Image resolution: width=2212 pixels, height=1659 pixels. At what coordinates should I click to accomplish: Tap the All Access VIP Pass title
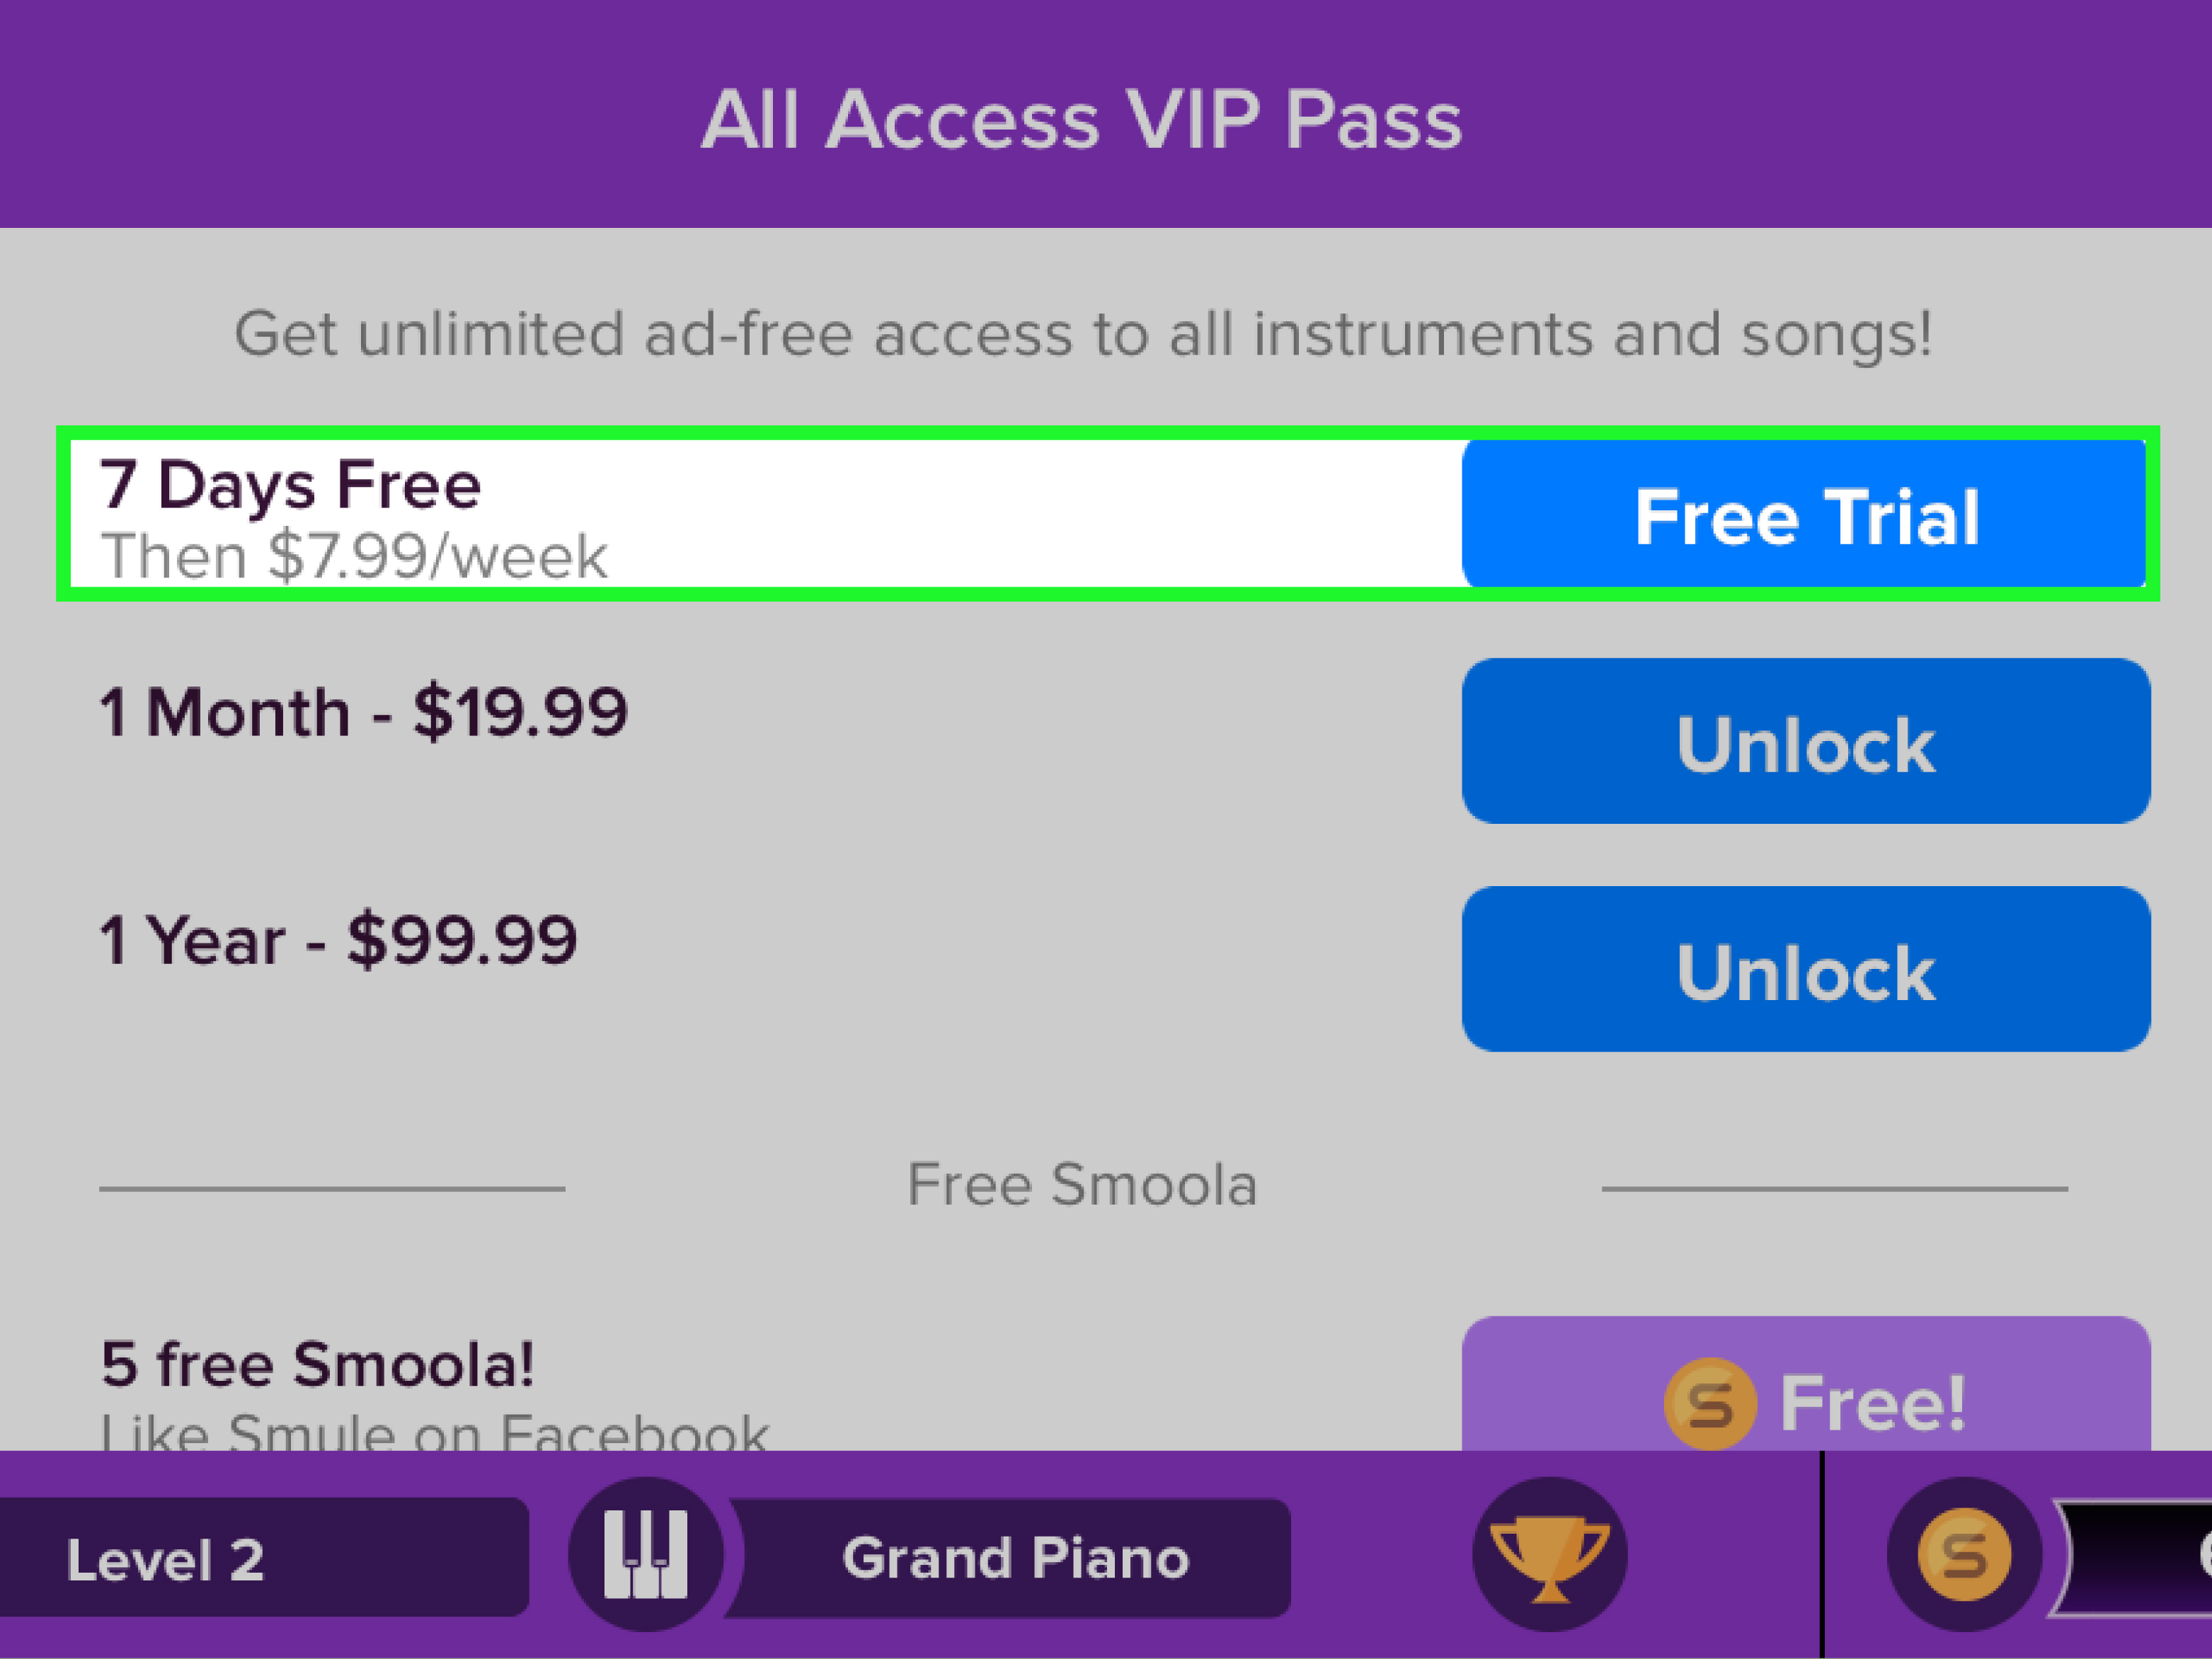(1081, 120)
